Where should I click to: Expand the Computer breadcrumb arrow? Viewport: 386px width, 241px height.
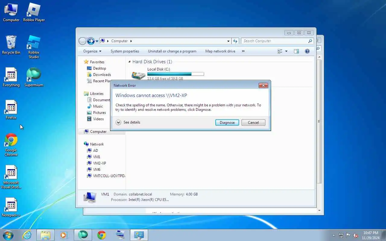(x=131, y=41)
